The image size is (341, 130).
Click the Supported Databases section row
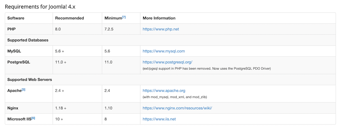170,40
